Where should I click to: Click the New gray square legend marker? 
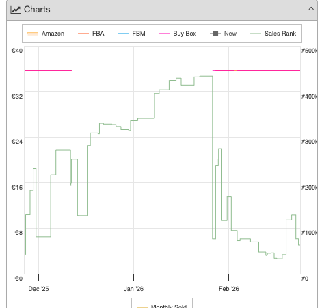(215, 34)
